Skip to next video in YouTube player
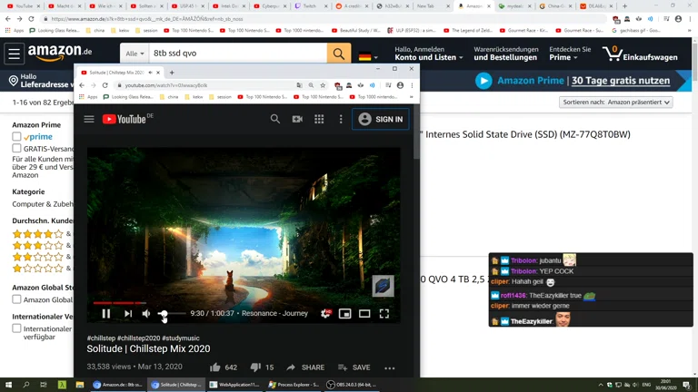Viewport: 698px width, 392px height. [x=128, y=314]
